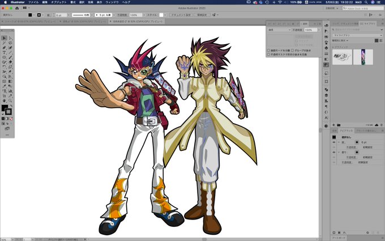Switch to アピアランス tab
The height and width of the screenshot is (241, 385).
point(346,130)
